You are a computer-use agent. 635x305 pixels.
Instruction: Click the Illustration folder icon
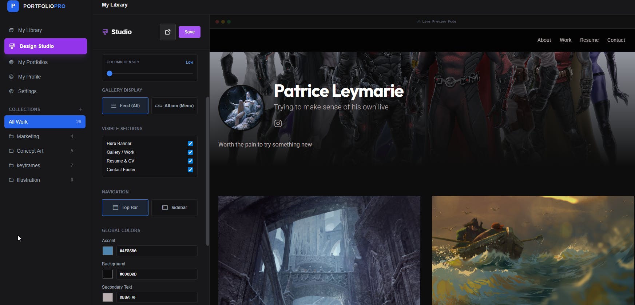pos(11,180)
